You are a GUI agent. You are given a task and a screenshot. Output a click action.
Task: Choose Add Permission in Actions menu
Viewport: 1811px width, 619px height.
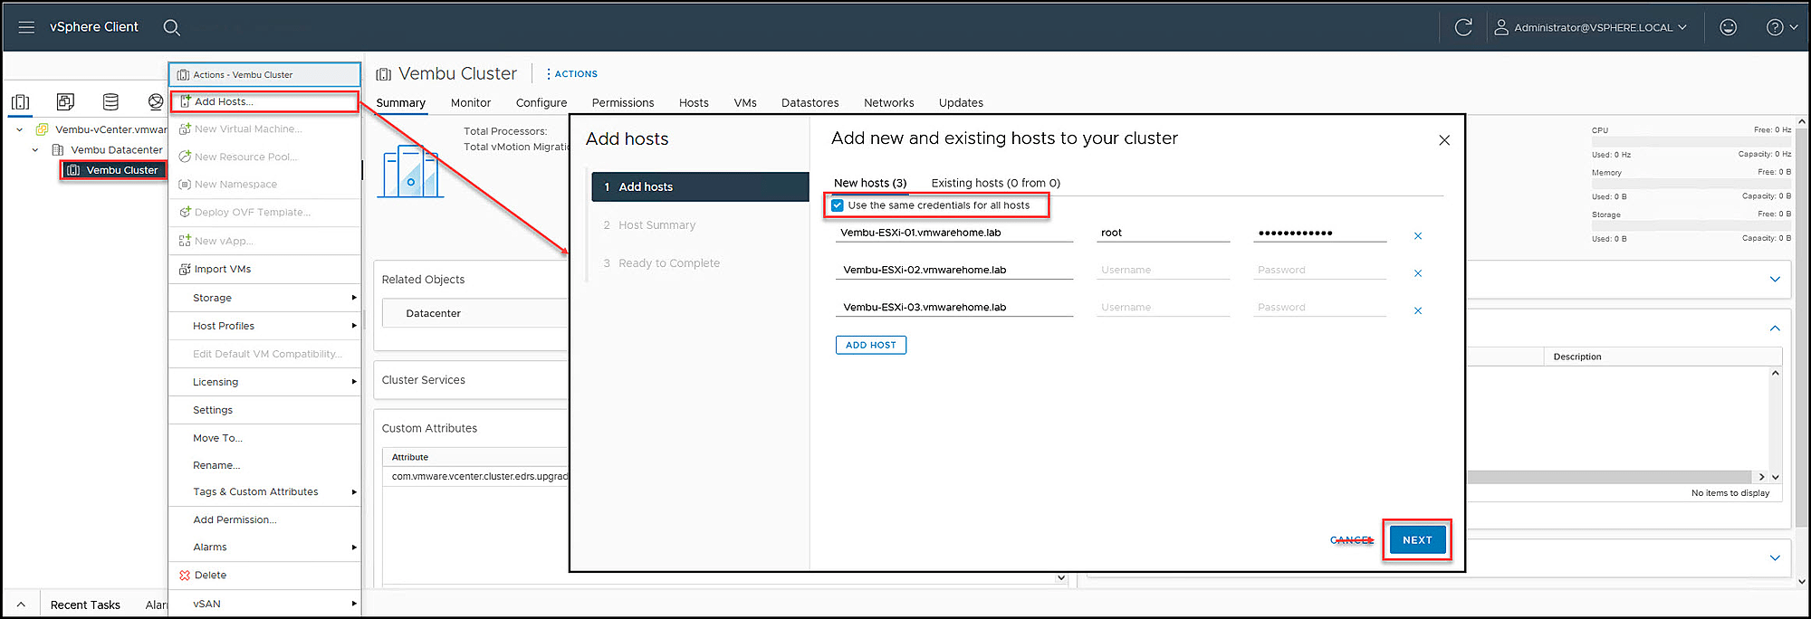(x=264, y=520)
